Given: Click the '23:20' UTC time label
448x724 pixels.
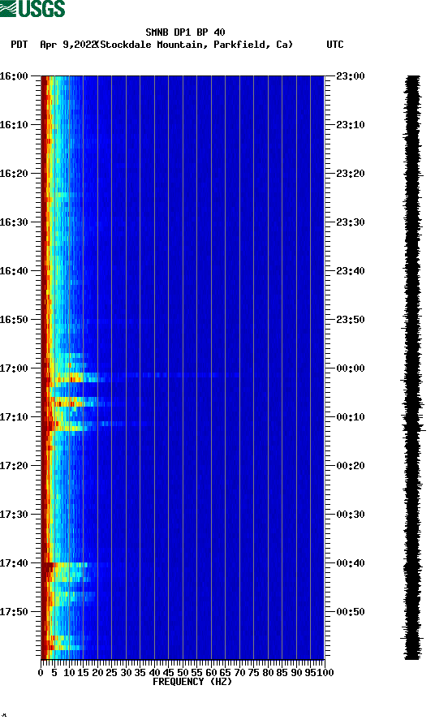Looking at the screenshot, I should 351,174.
